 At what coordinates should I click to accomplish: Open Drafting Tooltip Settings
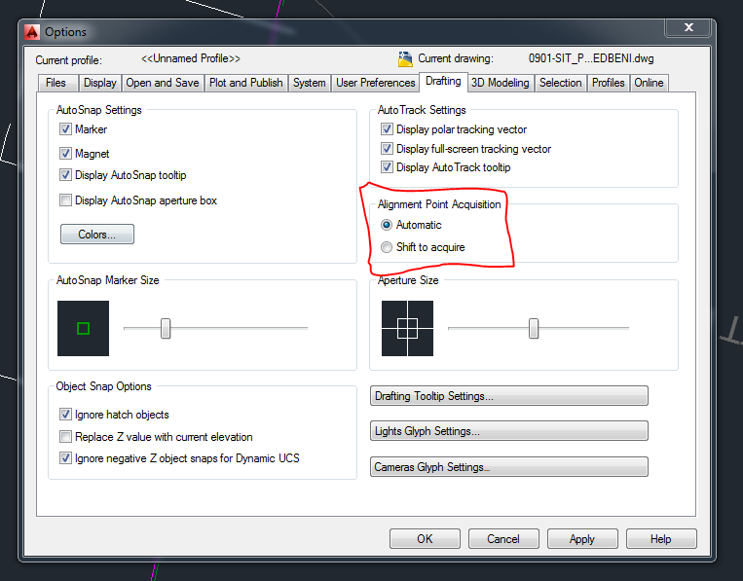pyautogui.click(x=509, y=396)
